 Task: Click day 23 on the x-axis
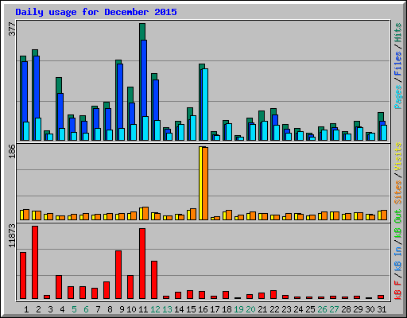(x=286, y=309)
